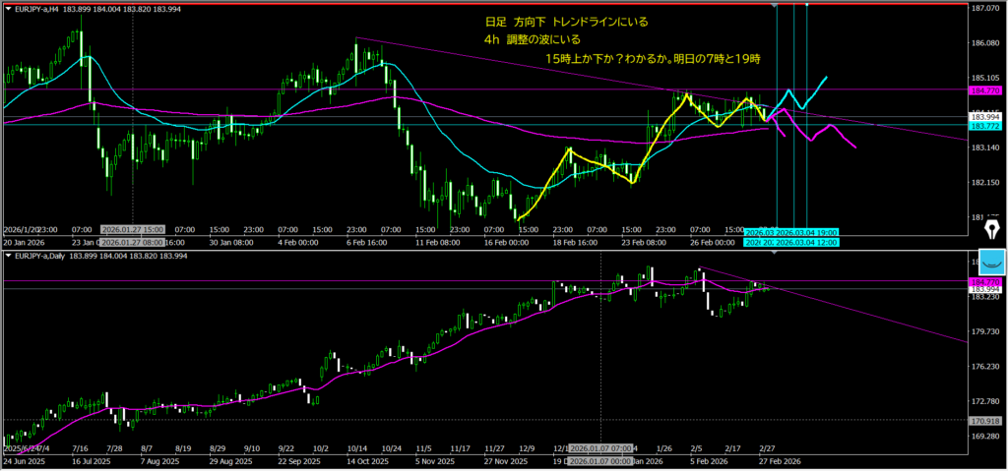Screen dimensions: 1008x471
Task: Select the magenta 184.770 label on Daily chart
Action: (x=986, y=281)
